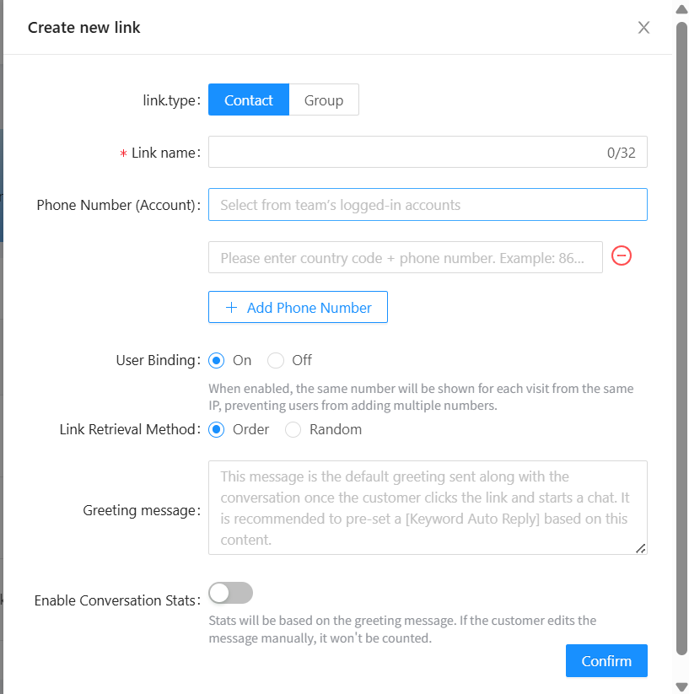
Task: Switch to the Group link type tab
Action: click(x=324, y=100)
